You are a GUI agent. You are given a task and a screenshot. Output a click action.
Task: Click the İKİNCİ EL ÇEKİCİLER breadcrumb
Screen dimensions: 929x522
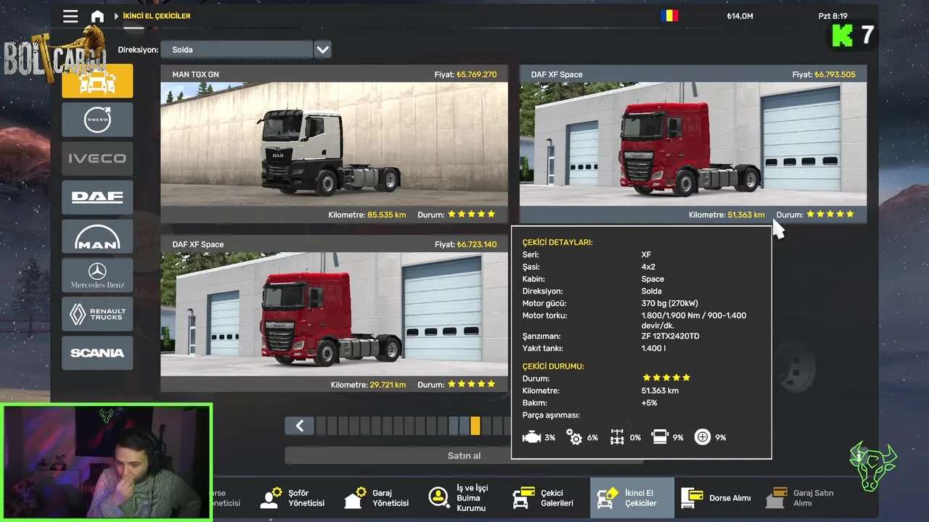pos(157,16)
